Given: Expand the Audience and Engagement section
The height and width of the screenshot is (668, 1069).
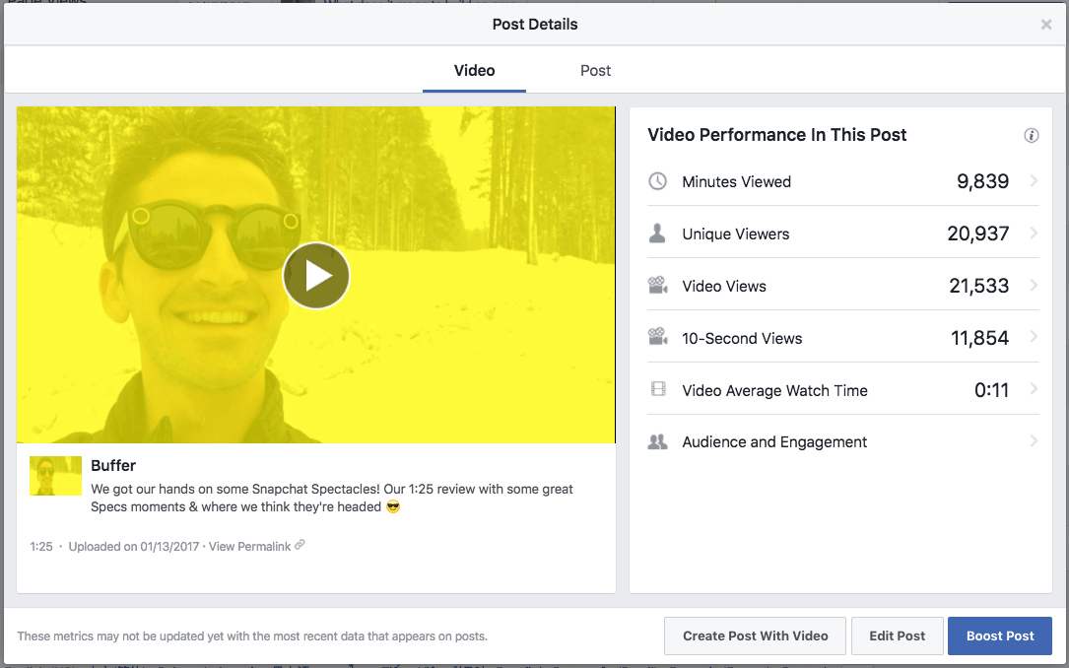Looking at the screenshot, I should point(1033,441).
